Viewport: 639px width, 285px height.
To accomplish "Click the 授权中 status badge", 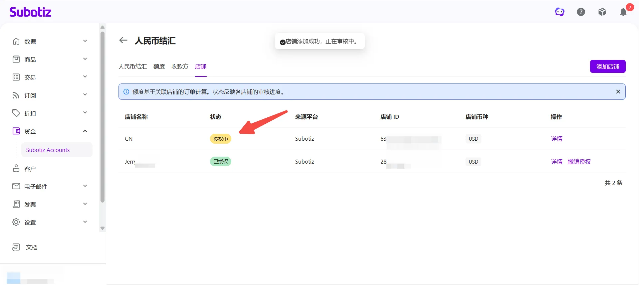I will click(x=221, y=139).
